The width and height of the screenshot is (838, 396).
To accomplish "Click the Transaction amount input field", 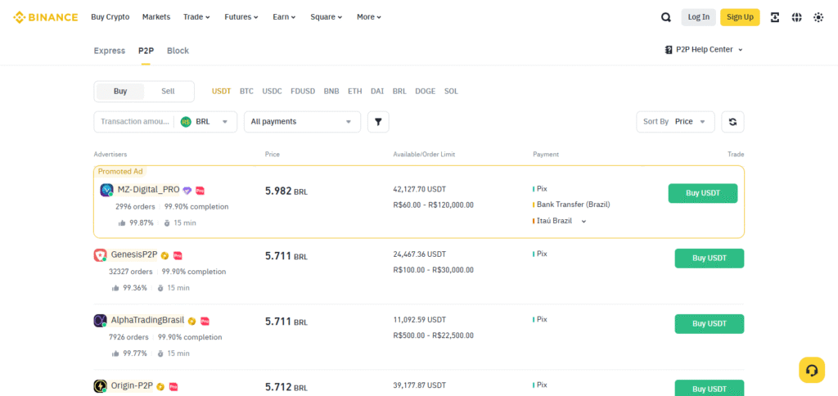I will tap(135, 122).
